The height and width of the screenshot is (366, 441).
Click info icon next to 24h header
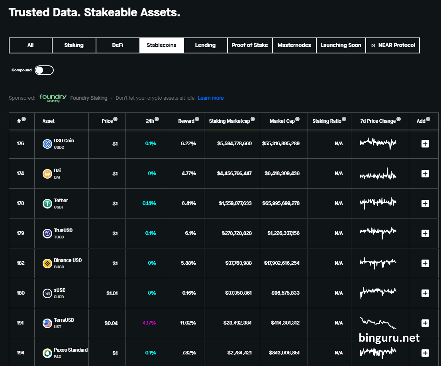point(157,119)
